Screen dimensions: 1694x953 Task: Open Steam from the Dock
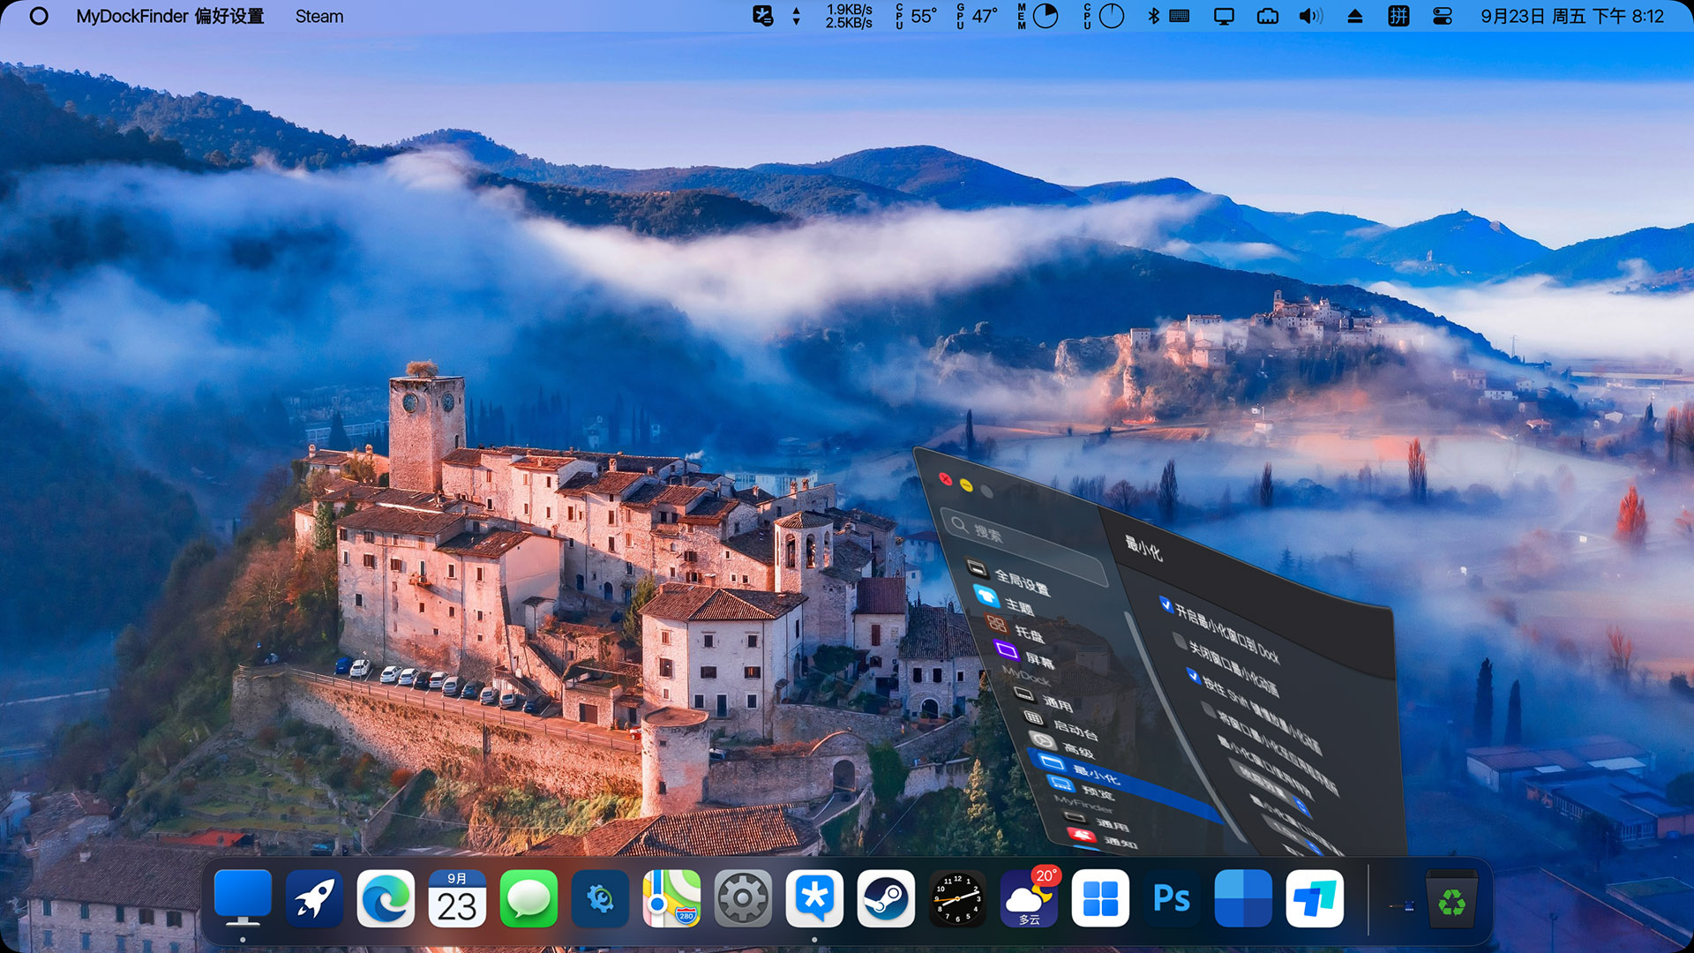[x=886, y=898]
